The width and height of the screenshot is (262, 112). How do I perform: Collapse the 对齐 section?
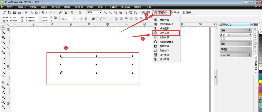(x=249, y=30)
